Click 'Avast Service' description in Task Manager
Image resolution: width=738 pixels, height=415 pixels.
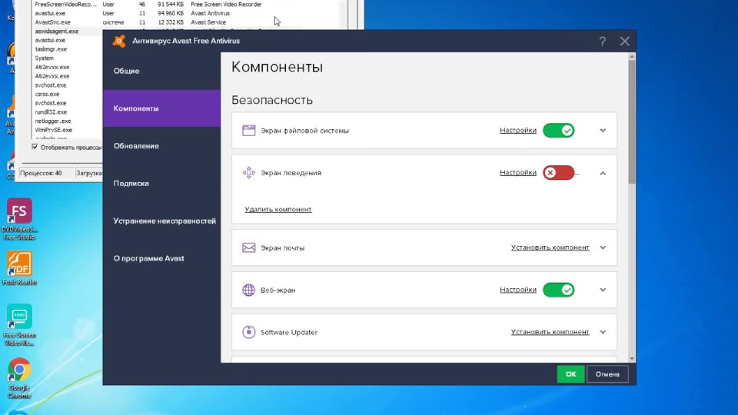(x=209, y=22)
